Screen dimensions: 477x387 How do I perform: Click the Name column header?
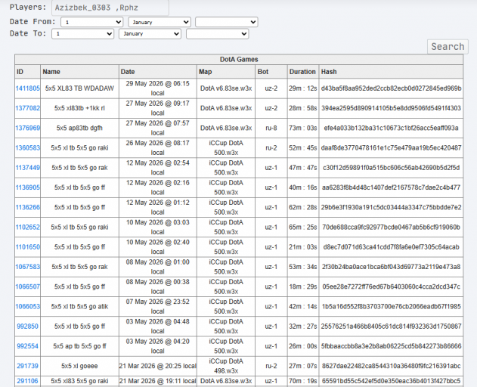(x=79, y=72)
